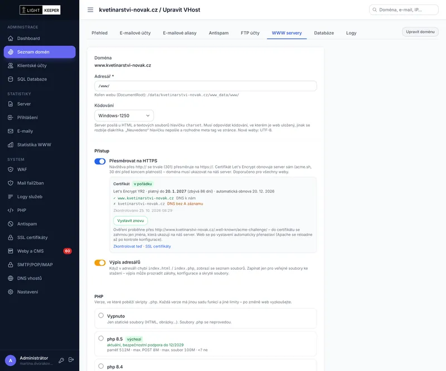Click the Administrátor avatar circle
Image resolution: width=446 pixels, height=371 pixels.
pos(11,360)
